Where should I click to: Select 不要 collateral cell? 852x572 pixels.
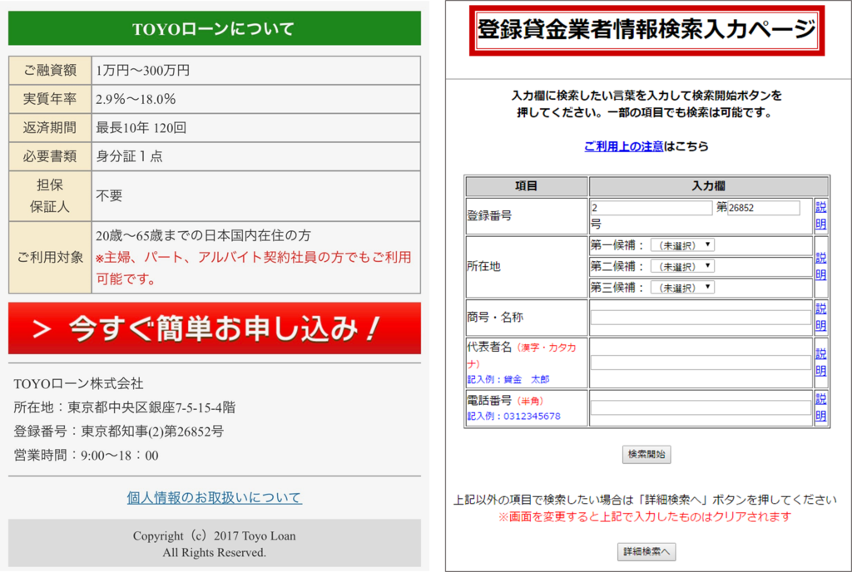click(x=256, y=196)
